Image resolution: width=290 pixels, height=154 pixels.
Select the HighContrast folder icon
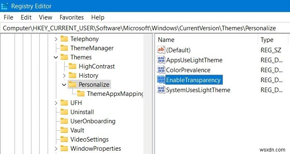72,66
